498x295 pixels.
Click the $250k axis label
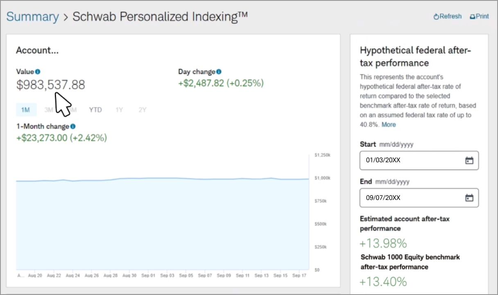coord(321,247)
